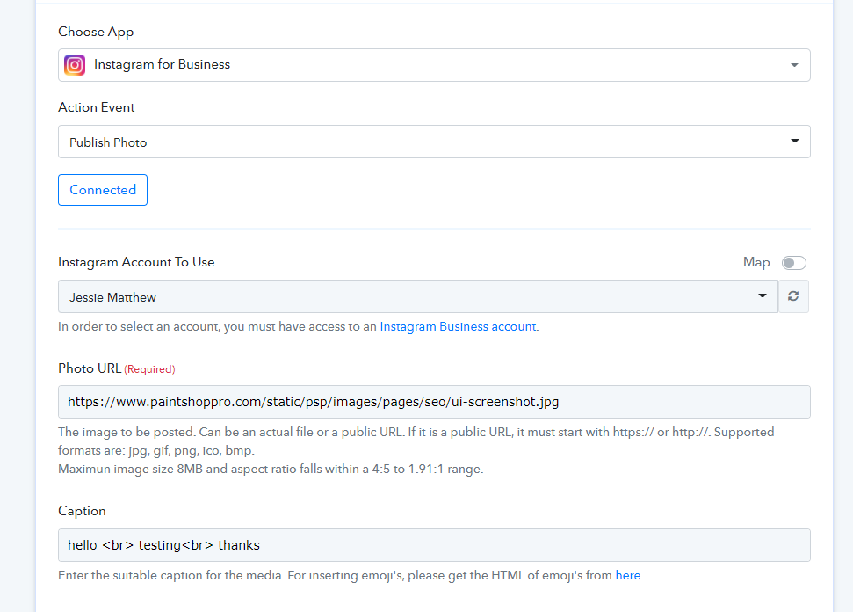Open the Choose App dropdown
The image size is (853, 612).
tap(434, 65)
